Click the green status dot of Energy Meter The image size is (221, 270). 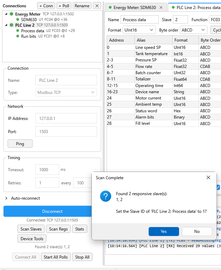pos(11,14)
